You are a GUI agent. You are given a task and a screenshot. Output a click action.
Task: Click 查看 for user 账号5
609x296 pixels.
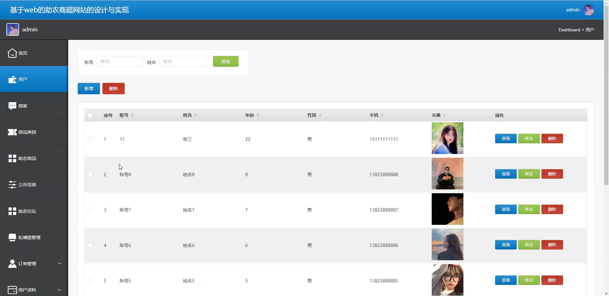506,280
